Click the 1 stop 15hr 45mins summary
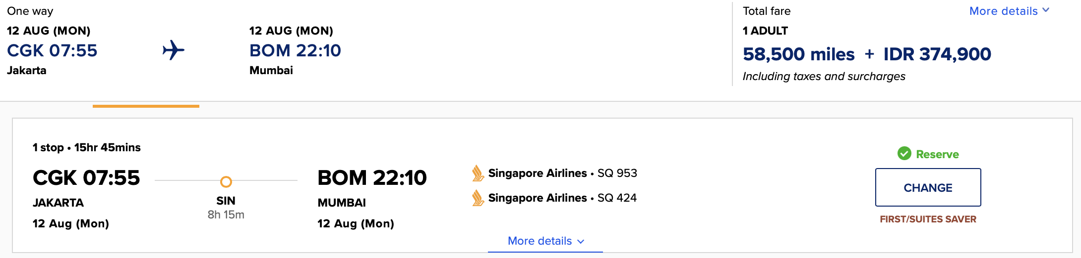This screenshot has width=1081, height=258. point(87,147)
